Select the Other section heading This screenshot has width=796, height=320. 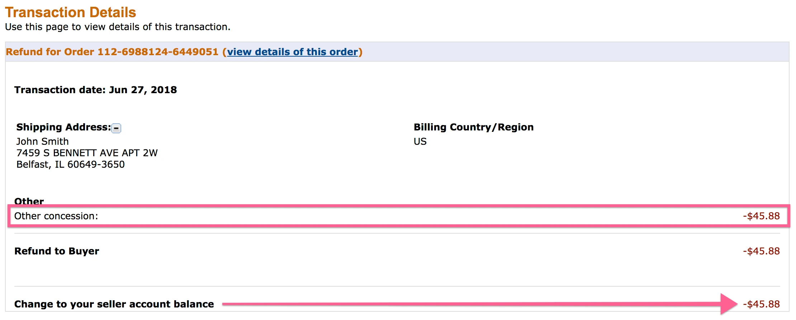tap(29, 201)
